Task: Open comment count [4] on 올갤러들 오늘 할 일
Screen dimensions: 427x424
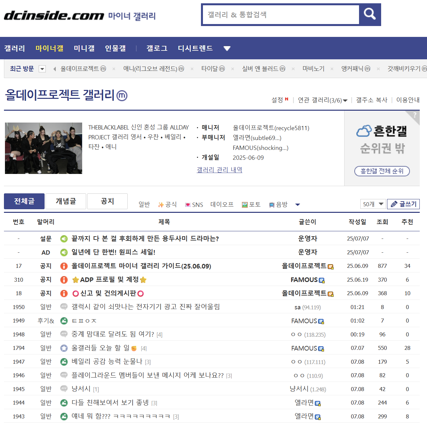Action: coord(144,349)
